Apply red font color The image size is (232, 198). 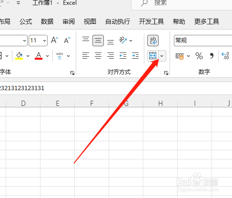point(39,56)
